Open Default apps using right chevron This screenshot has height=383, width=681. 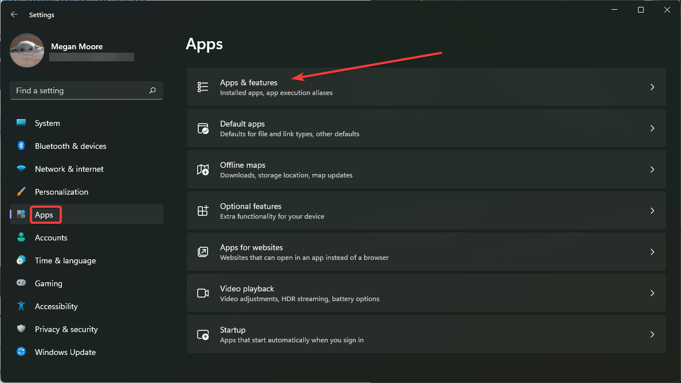click(652, 128)
